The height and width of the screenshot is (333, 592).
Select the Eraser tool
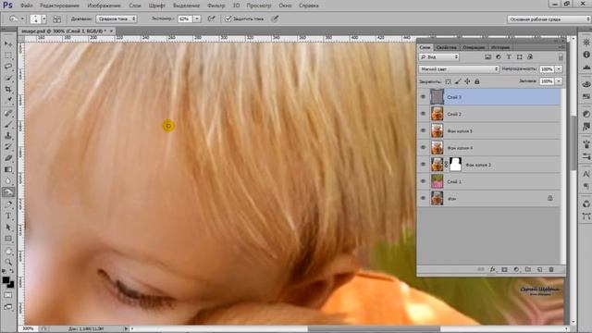(x=8, y=158)
